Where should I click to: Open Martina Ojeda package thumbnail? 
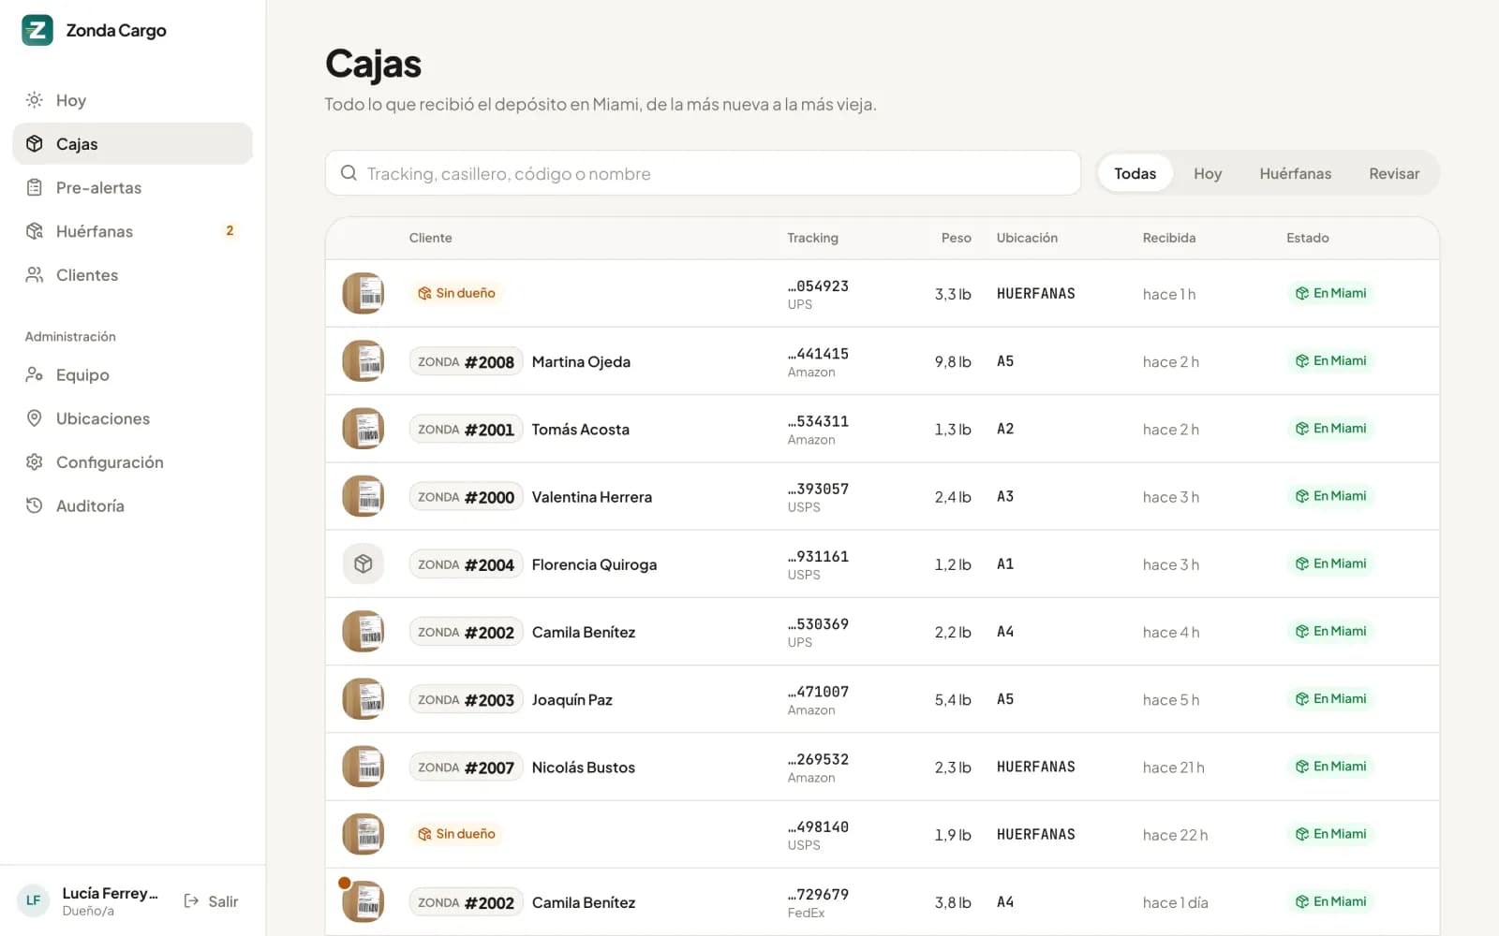coord(364,361)
